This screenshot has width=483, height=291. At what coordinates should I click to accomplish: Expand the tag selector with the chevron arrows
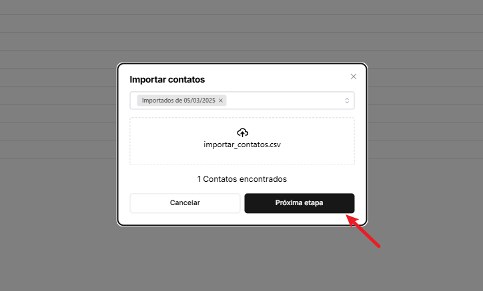coord(347,101)
